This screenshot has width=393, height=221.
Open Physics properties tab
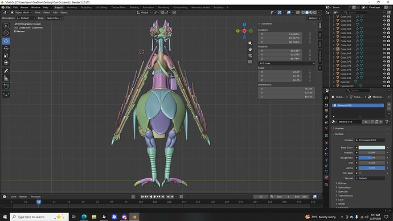326,160
